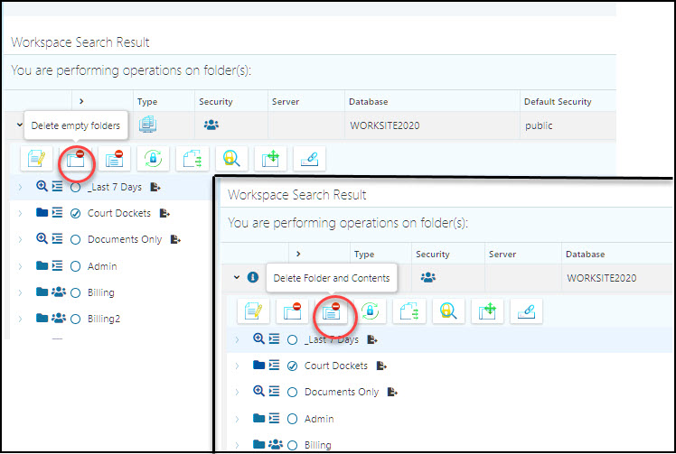Click the Server column header in back window
Screen dimensions: 676x454
click(x=286, y=102)
